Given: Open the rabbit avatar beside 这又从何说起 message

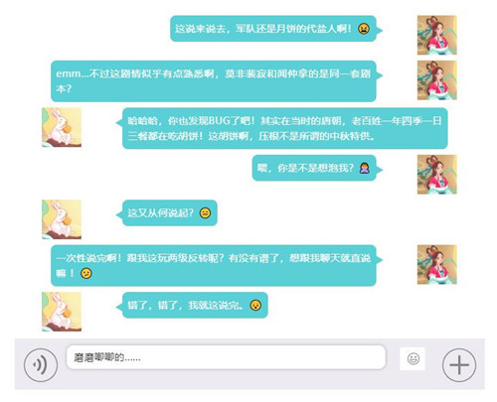Looking at the screenshot, I should pos(62,219).
